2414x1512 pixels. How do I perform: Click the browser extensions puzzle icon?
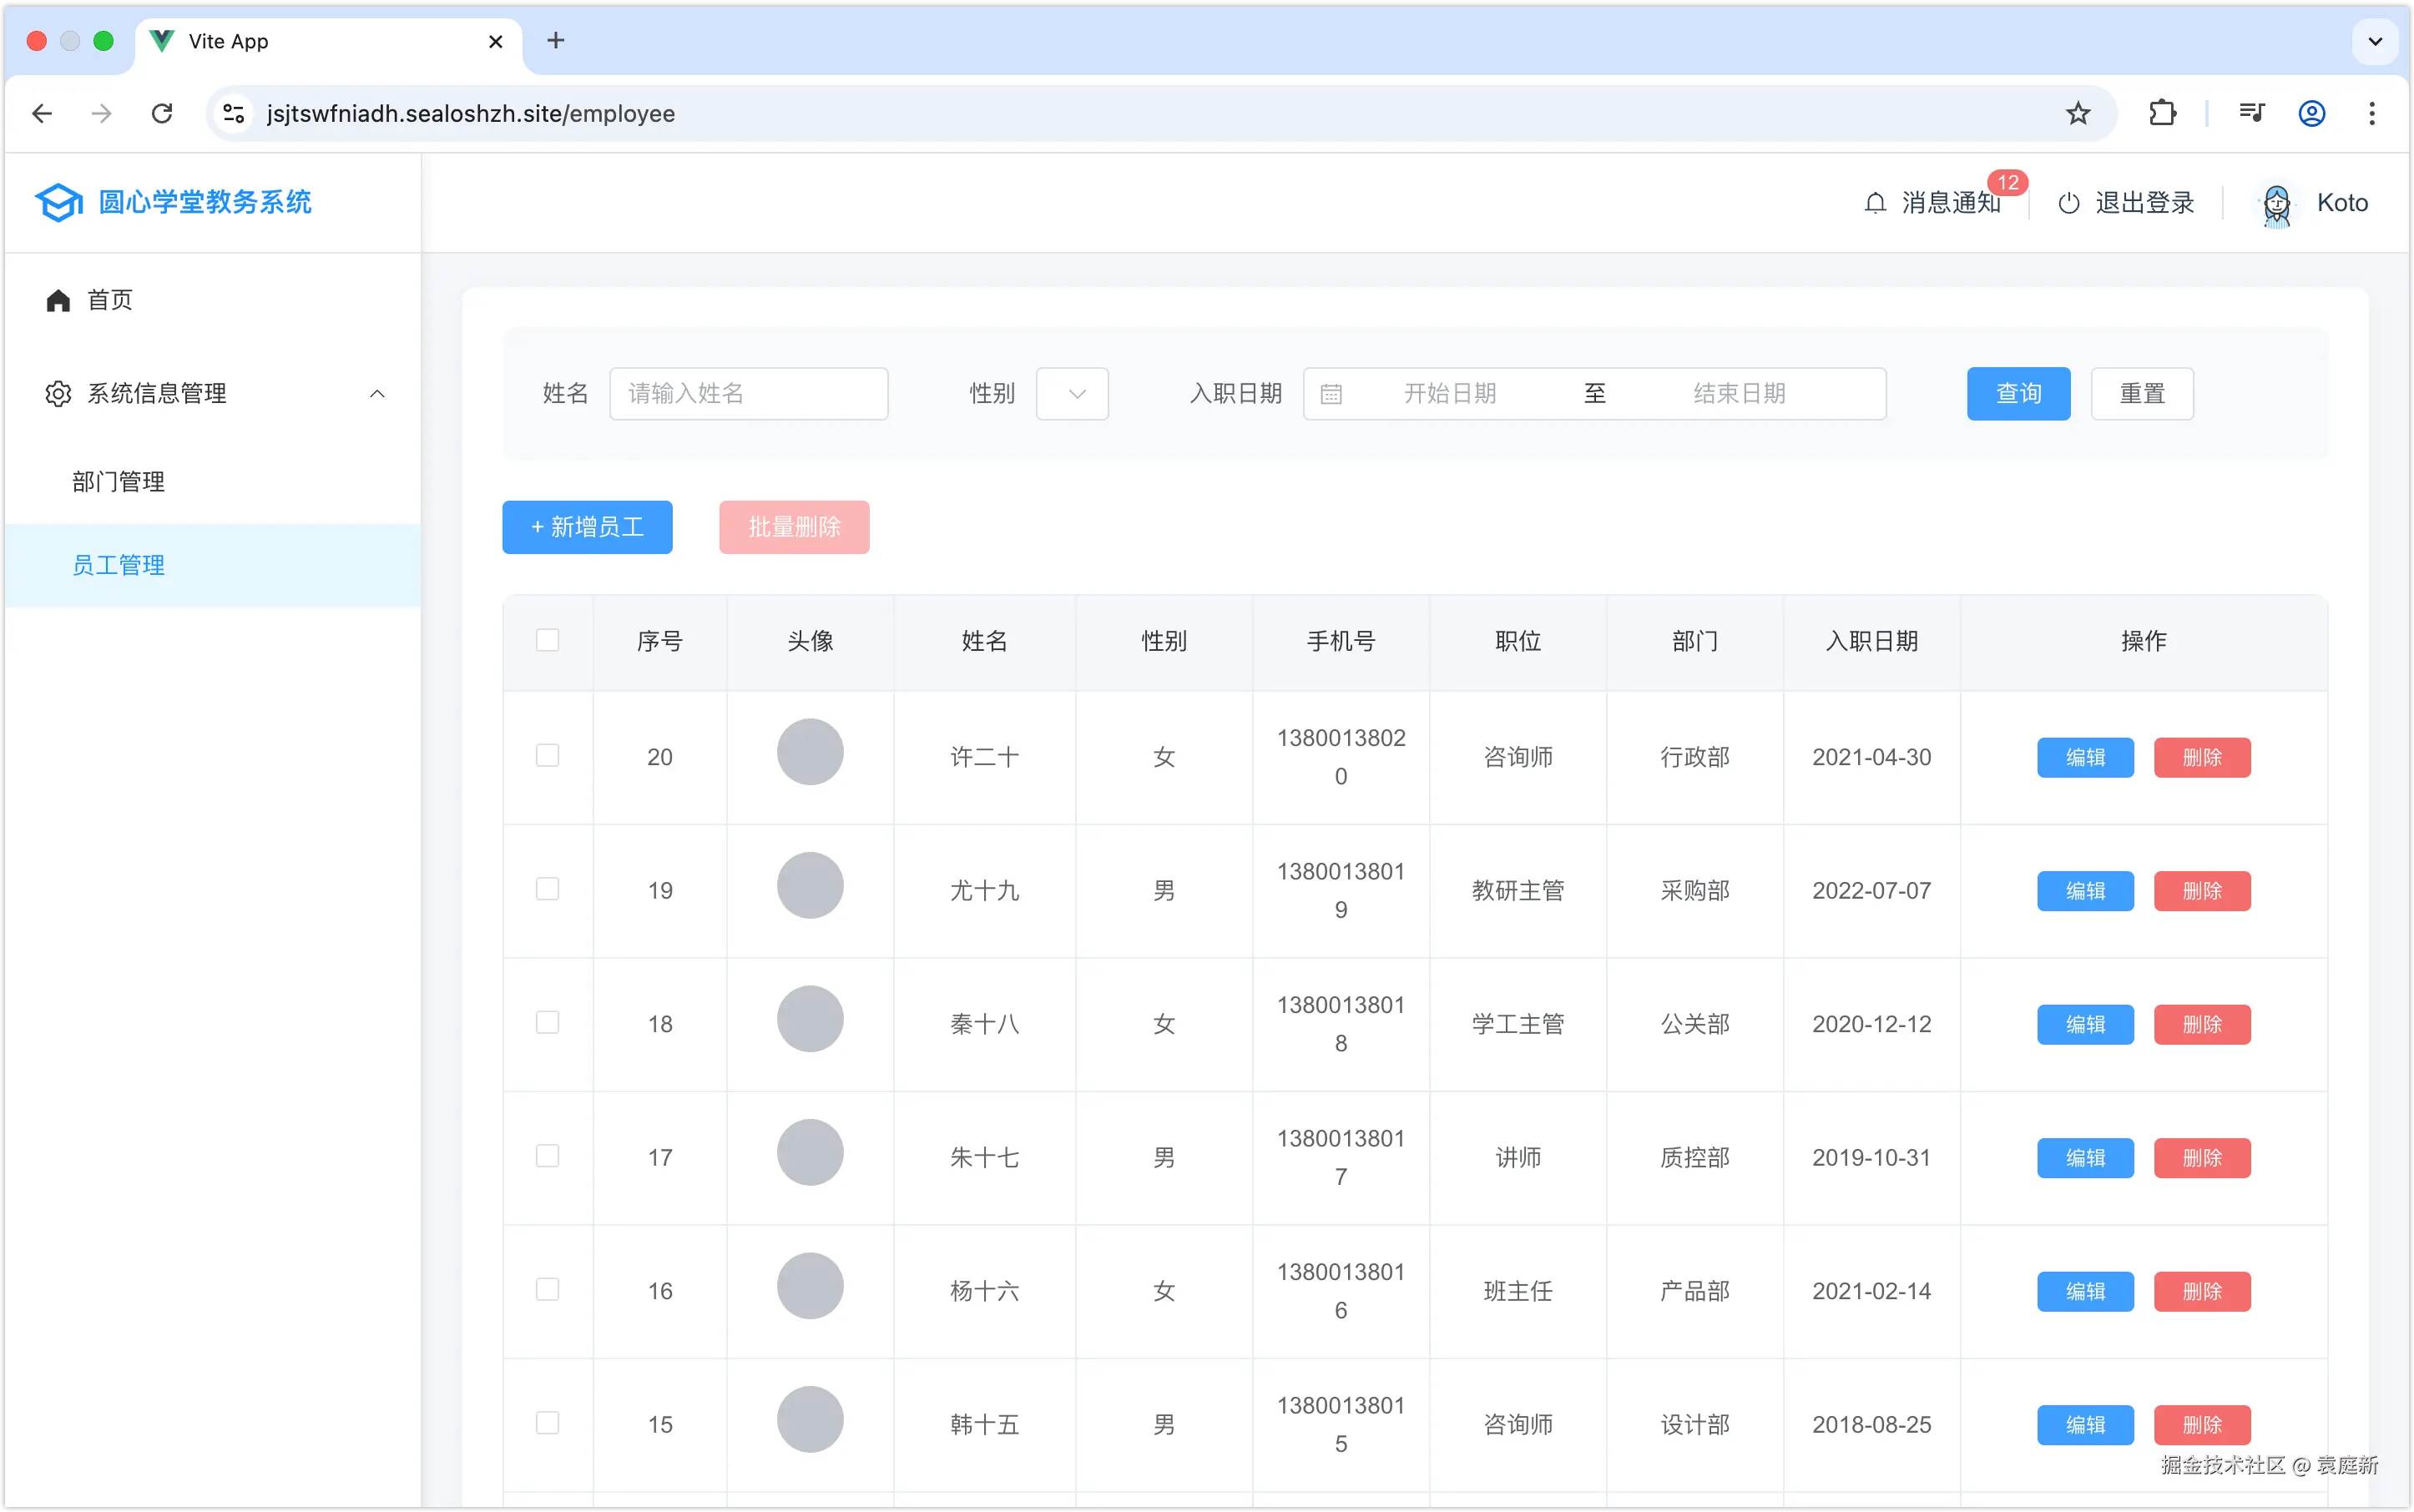2162,113
